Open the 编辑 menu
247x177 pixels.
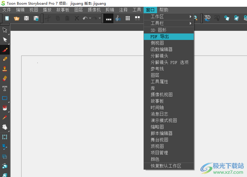(x=20, y=10)
